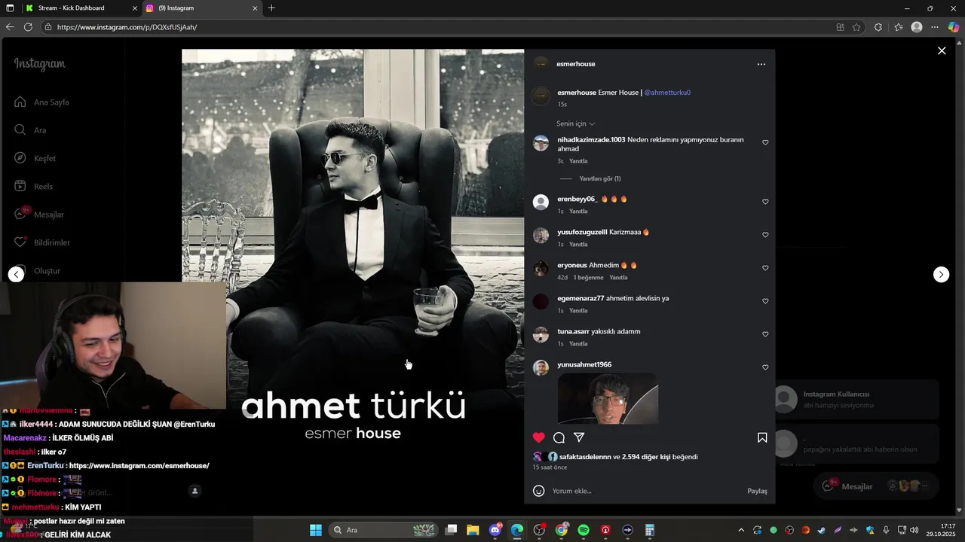Open Edge settings and more menu
Image resolution: width=965 pixels, height=542 pixels.
(x=935, y=27)
